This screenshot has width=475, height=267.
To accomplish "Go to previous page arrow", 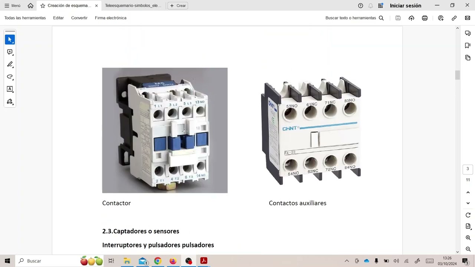I will (x=468, y=192).
